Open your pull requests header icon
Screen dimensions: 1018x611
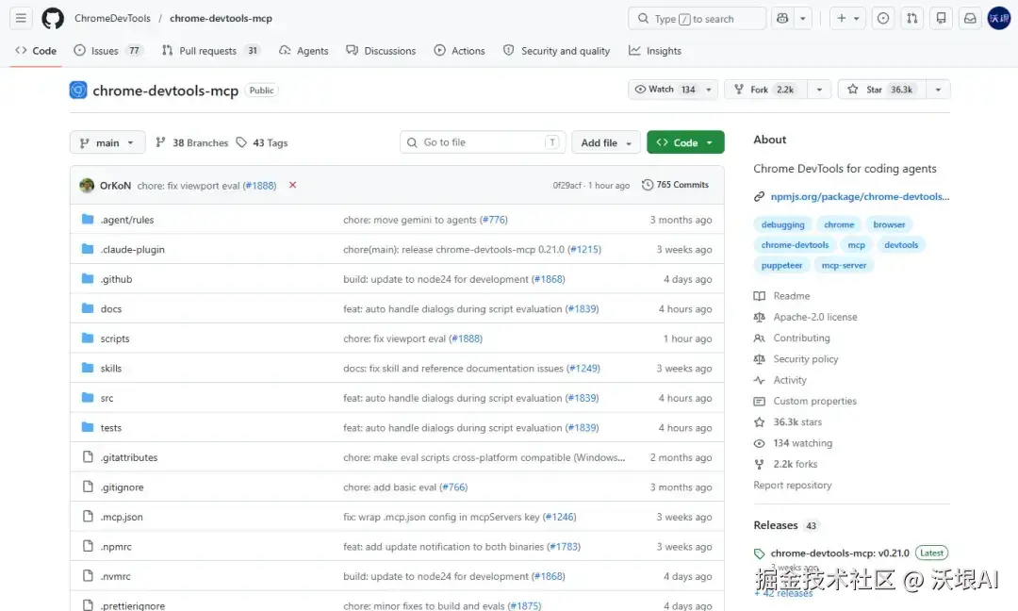(x=912, y=18)
